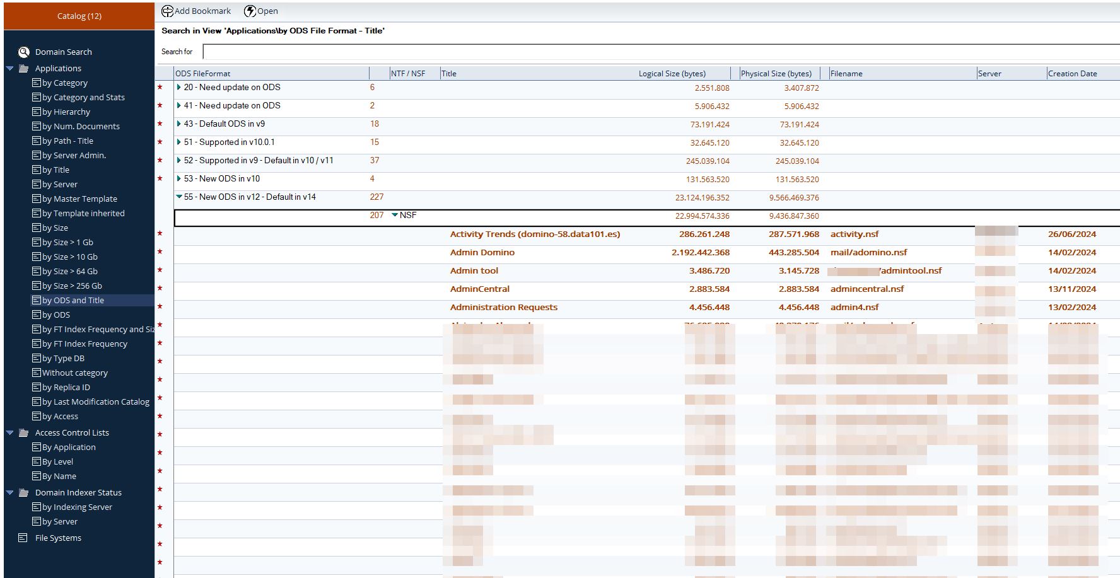
Task: Collapse the Applications tree section
Action: (10, 69)
